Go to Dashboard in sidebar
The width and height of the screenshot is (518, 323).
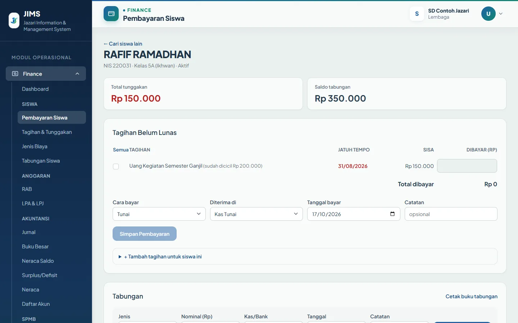tap(35, 89)
